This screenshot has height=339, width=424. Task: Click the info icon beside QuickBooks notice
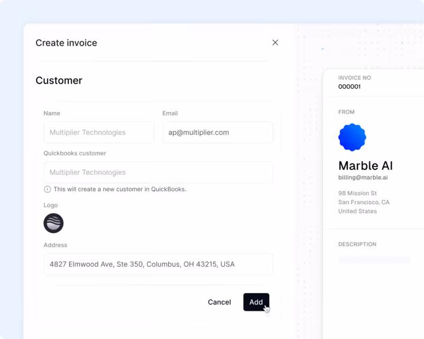[47, 190]
